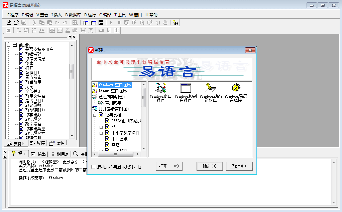Toggle the work folder panel view icon

(86, 22)
